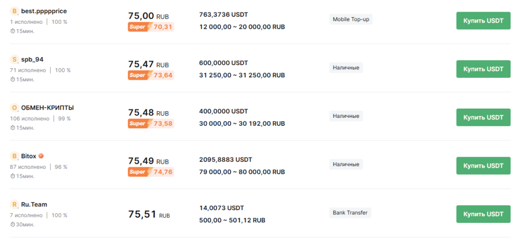The height and width of the screenshot is (240, 519).
Task: Click the badge icon next to Bitox
Action: point(41,156)
